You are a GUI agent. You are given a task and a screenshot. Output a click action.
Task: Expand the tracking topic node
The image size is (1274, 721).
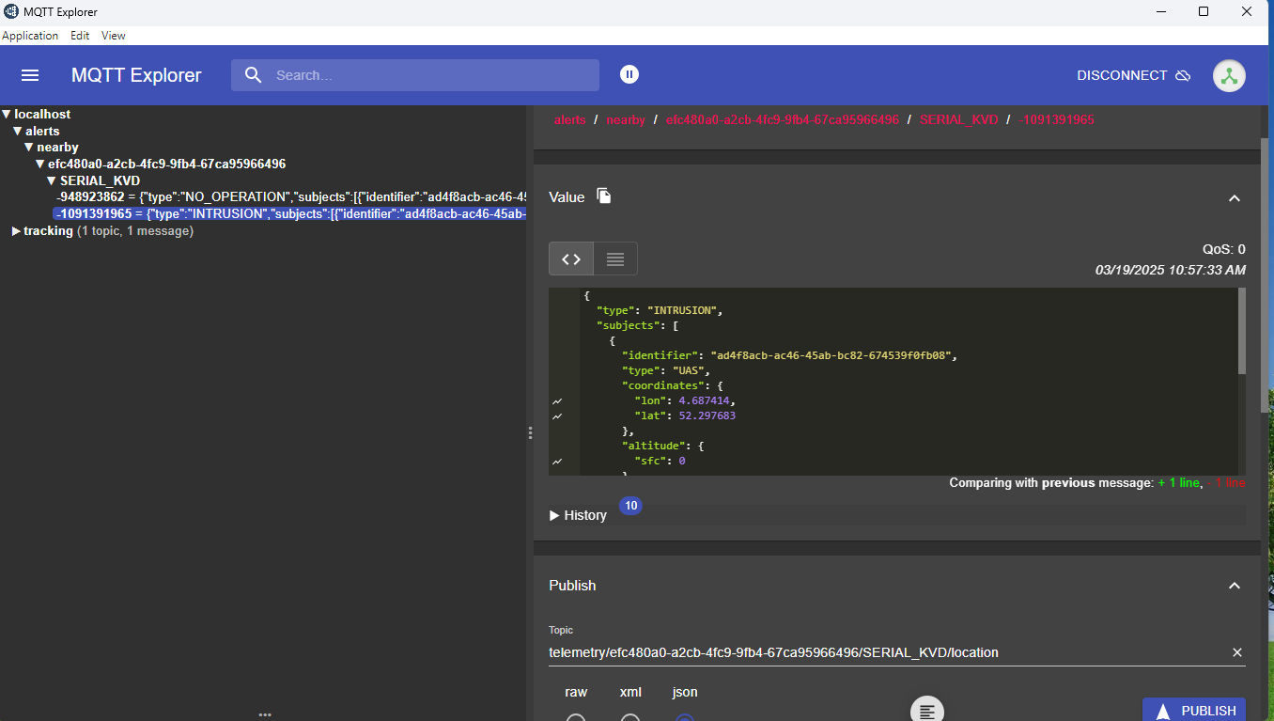(x=15, y=230)
